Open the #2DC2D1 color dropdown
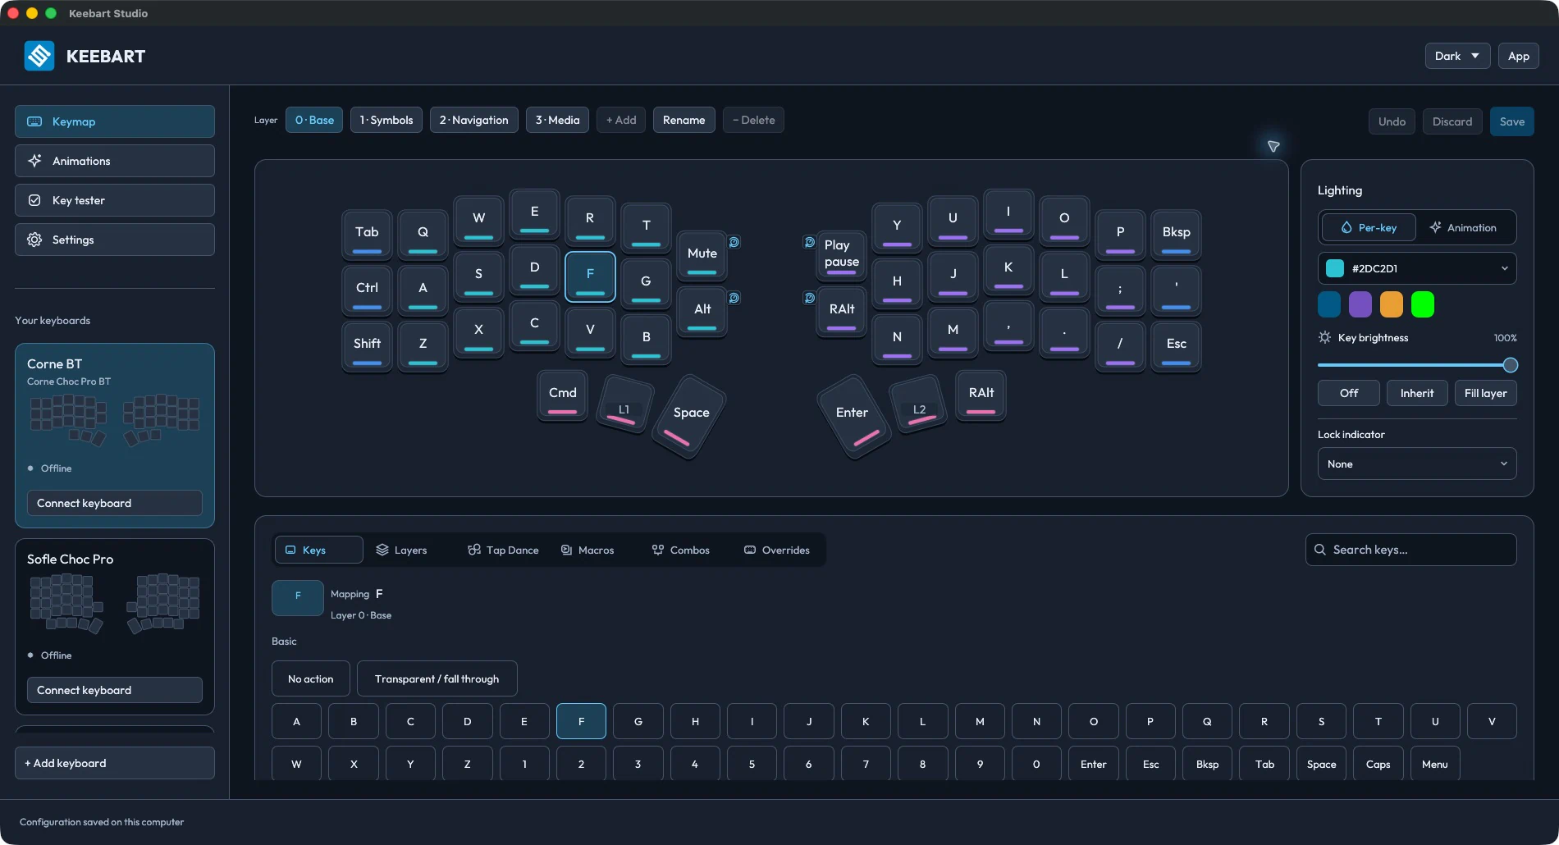This screenshot has height=845, width=1559. tap(1417, 268)
